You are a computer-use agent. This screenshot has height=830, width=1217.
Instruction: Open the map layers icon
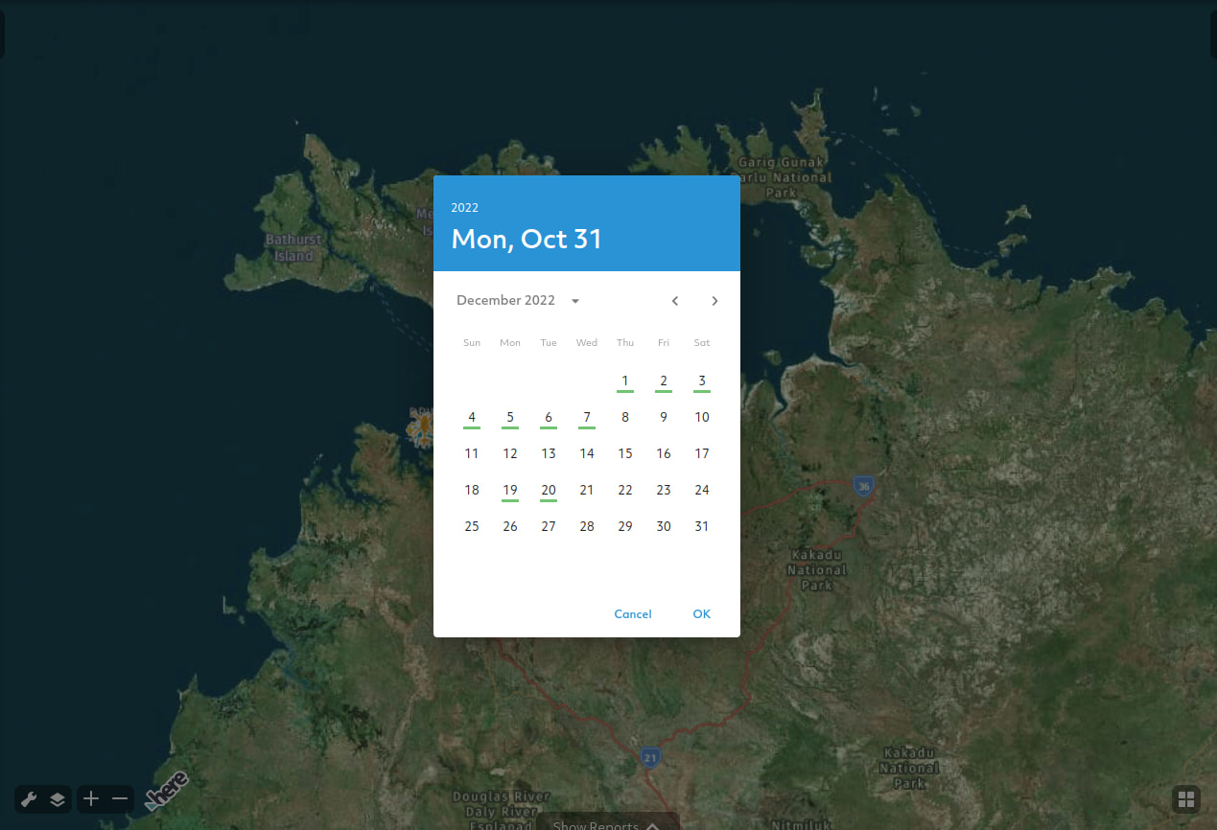[57, 798]
